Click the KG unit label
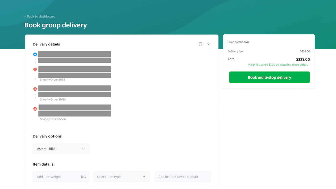336x189 pixels. [83, 177]
